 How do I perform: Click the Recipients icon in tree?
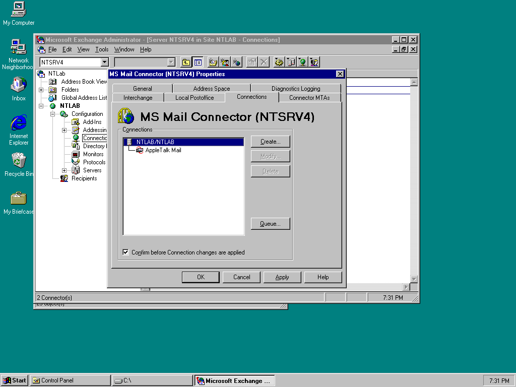click(x=64, y=178)
